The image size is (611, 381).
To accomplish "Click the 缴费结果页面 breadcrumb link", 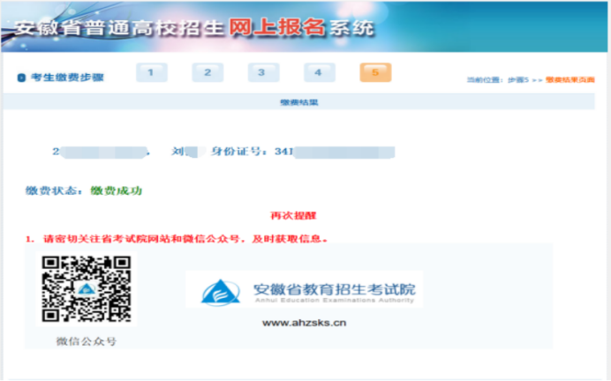I will click(570, 80).
